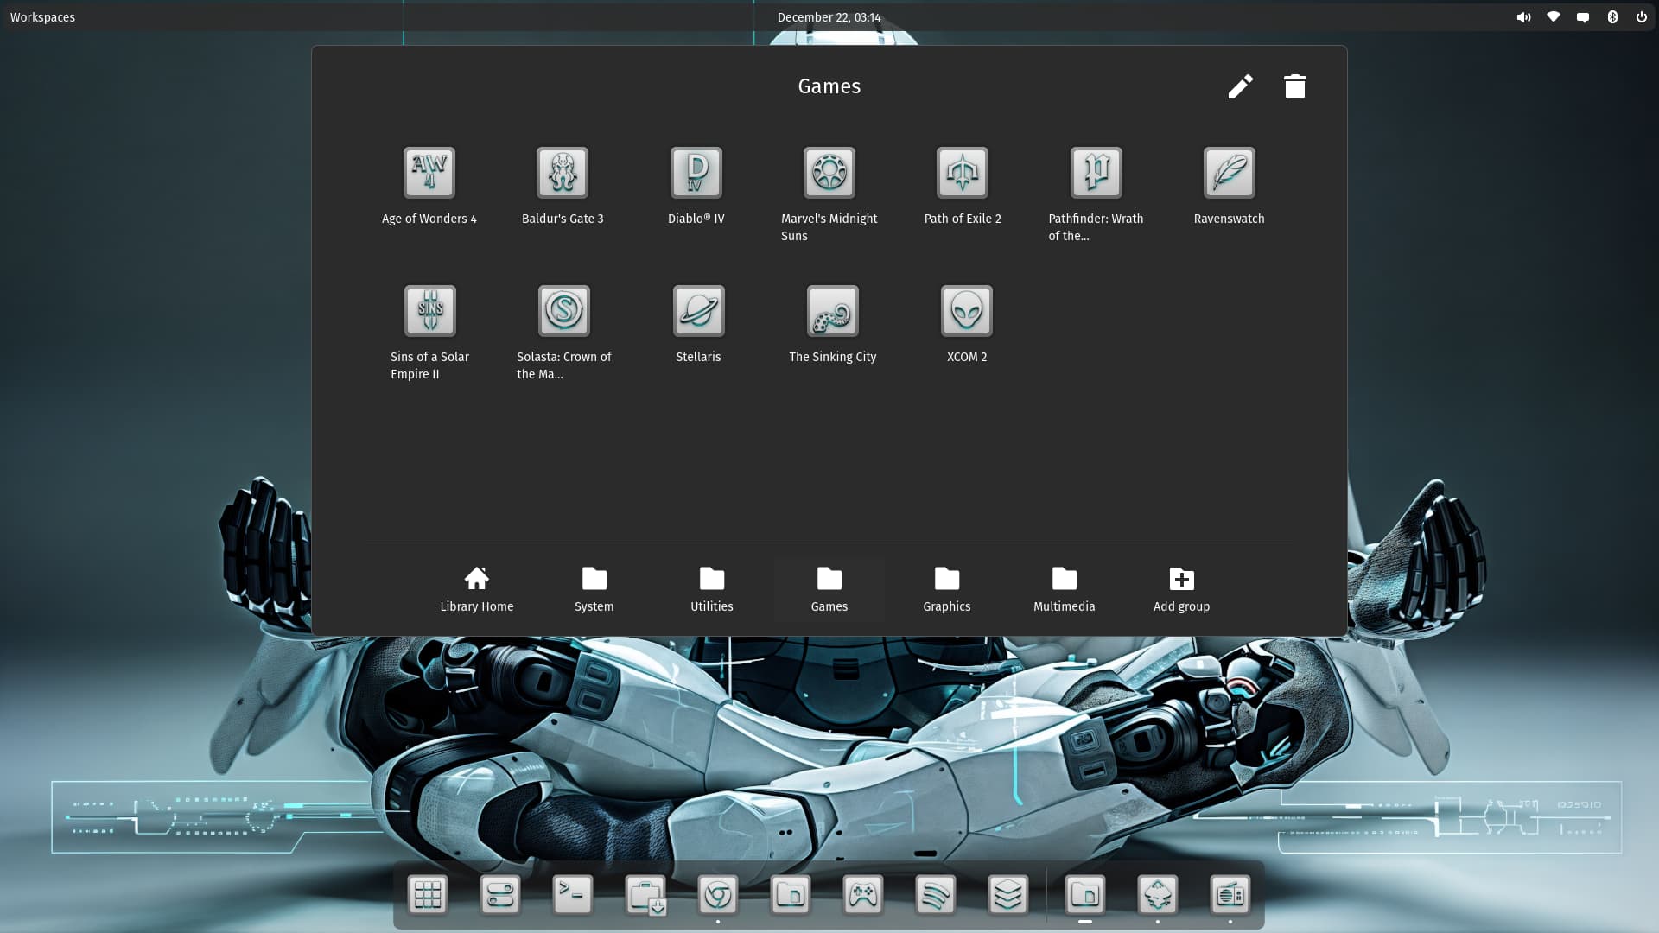The width and height of the screenshot is (1659, 933).
Task: Launch Chrome from the dock
Action: click(x=718, y=895)
